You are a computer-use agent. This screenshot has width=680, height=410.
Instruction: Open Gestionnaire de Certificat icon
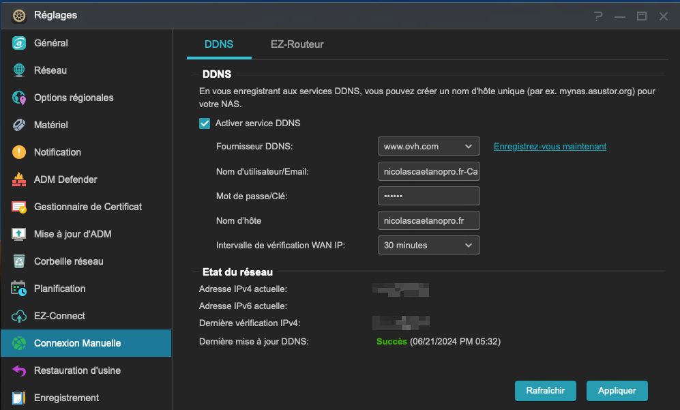[x=20, y=207]
